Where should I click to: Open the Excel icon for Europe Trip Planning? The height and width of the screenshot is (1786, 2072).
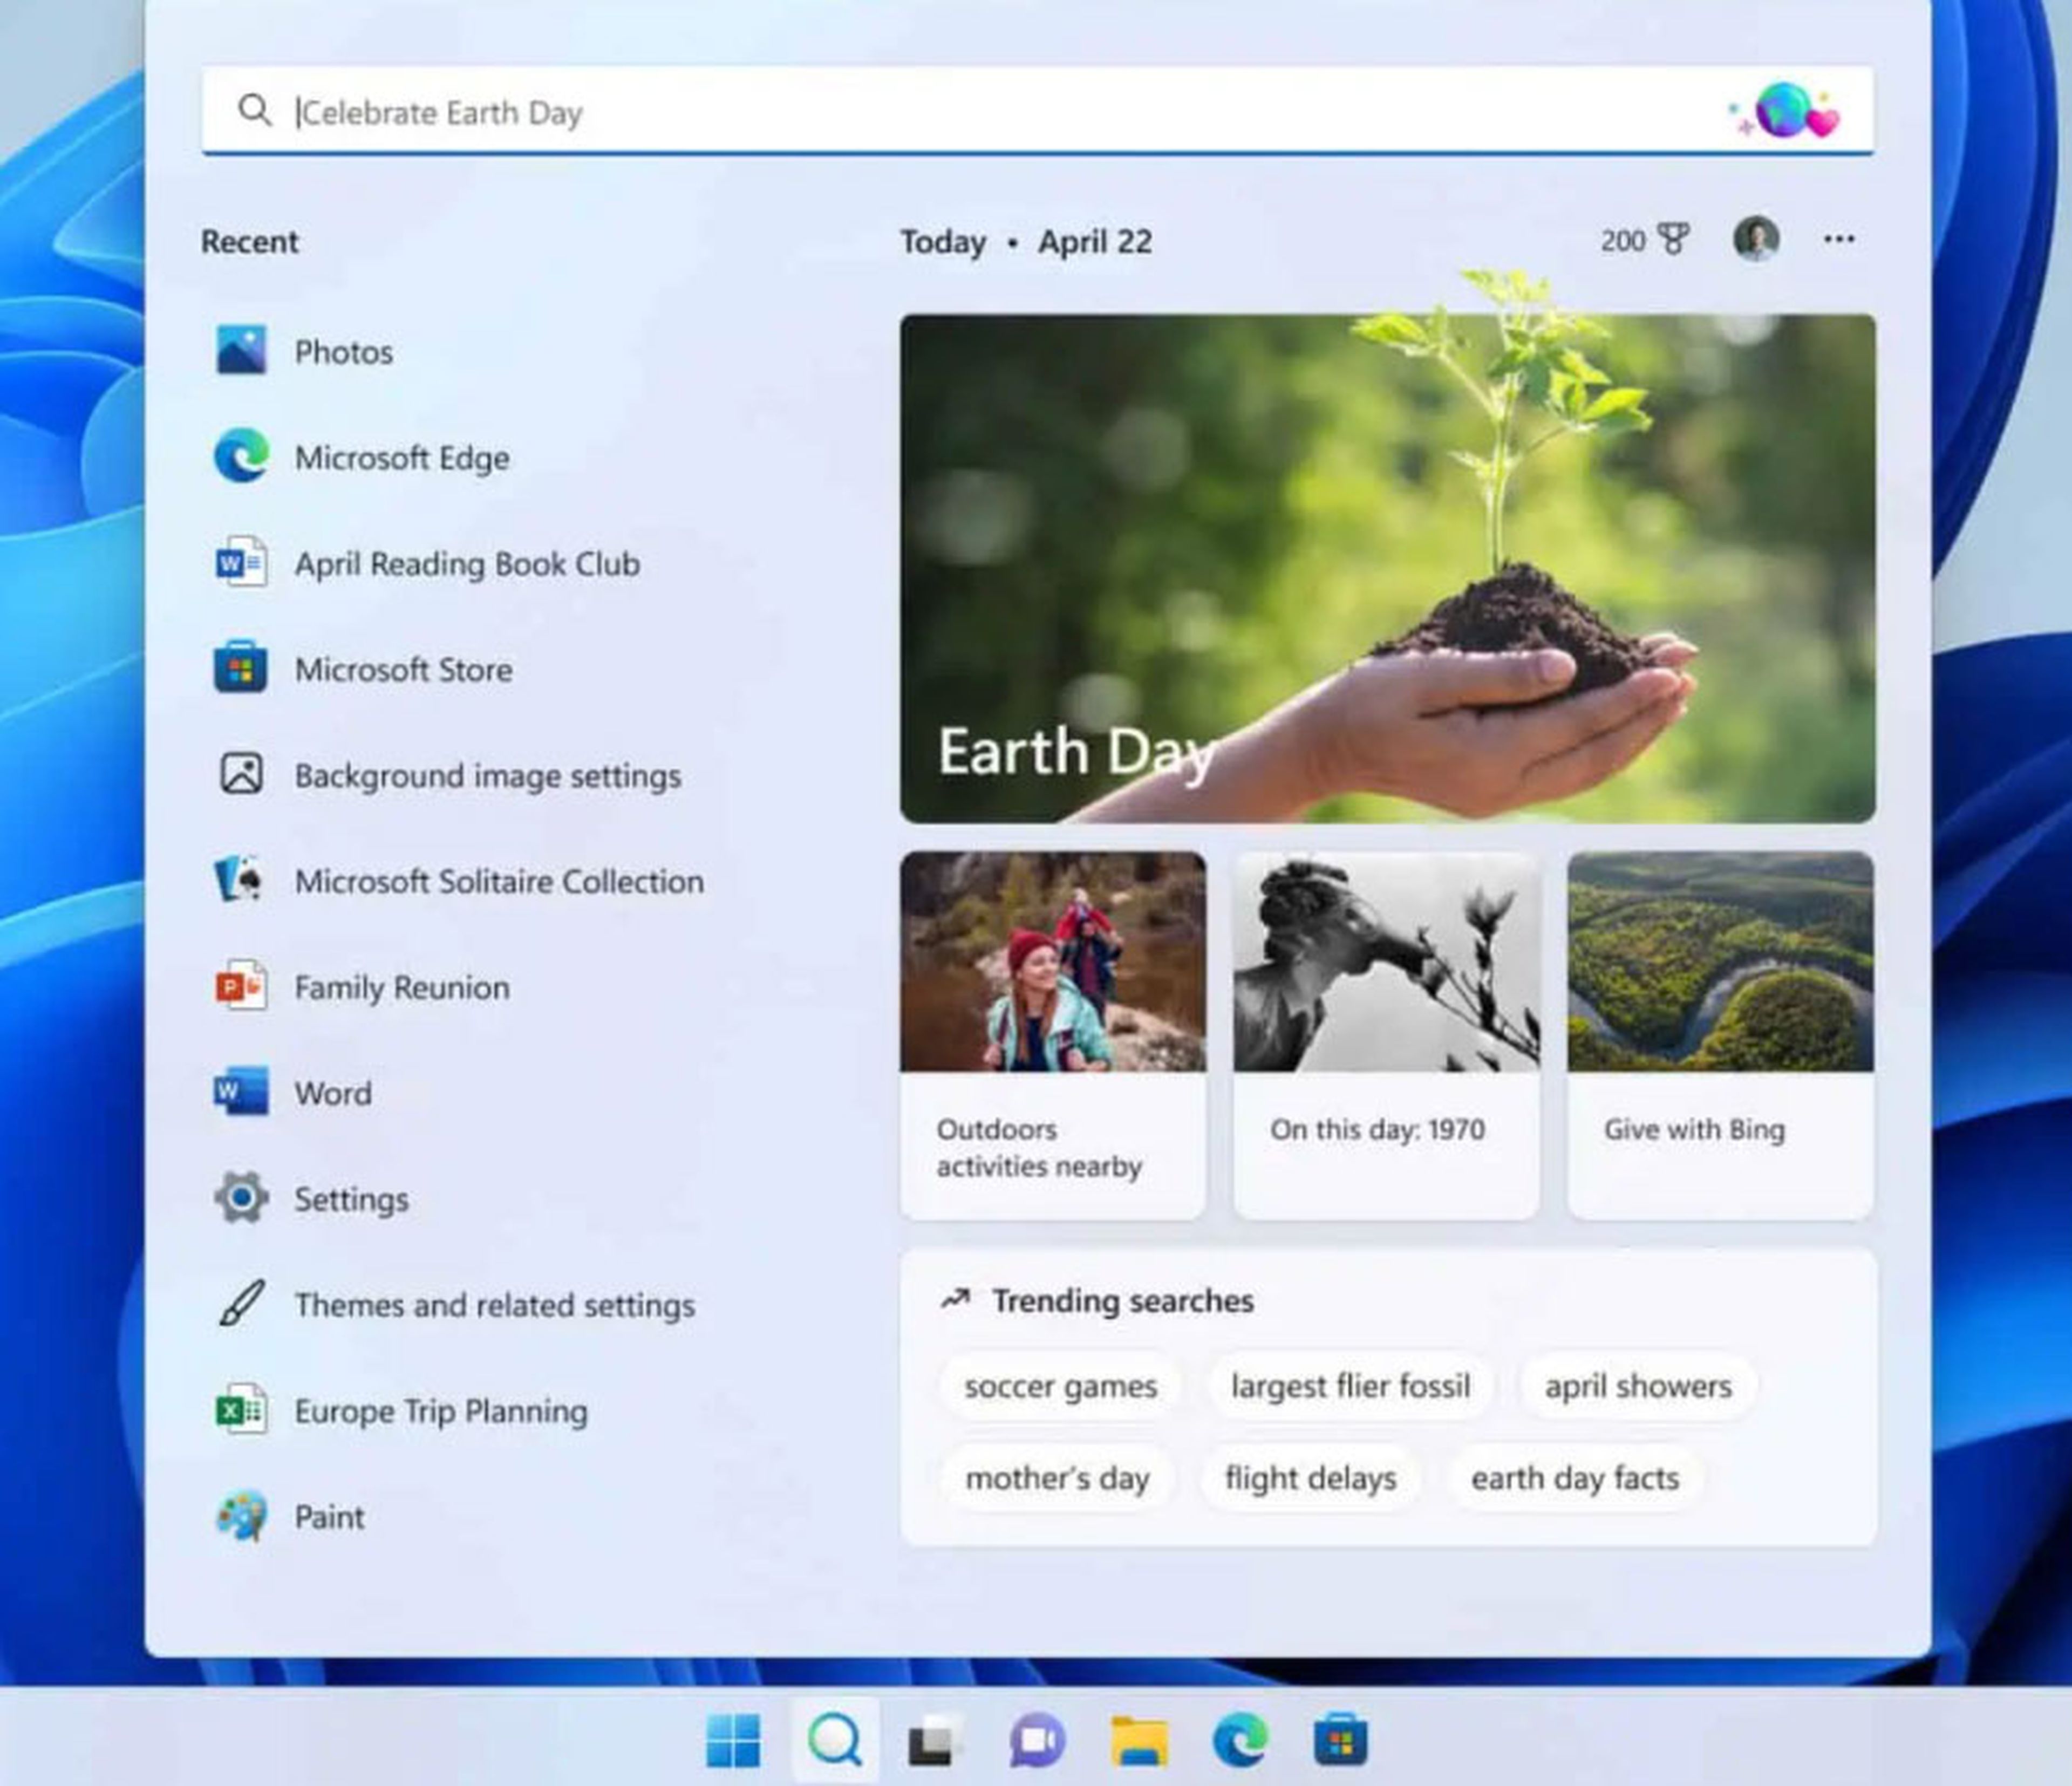[241, 1410]
